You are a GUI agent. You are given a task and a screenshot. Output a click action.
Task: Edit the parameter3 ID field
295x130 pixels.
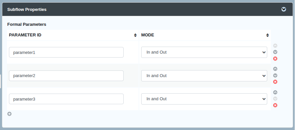tap(66, 99)
